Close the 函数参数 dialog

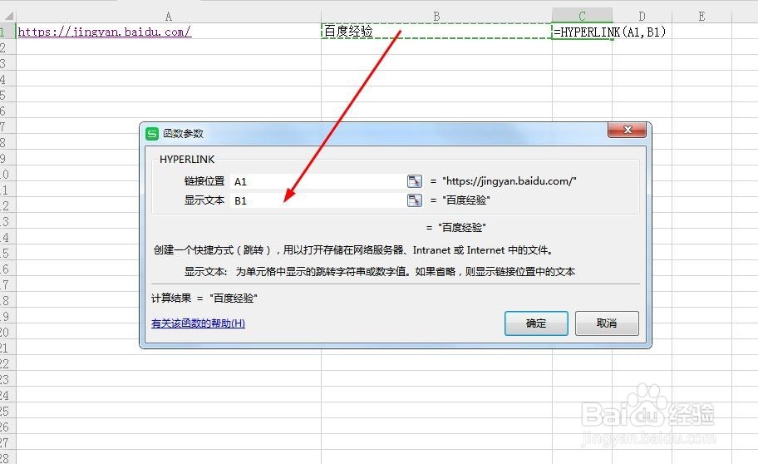(x=627, y=130)
